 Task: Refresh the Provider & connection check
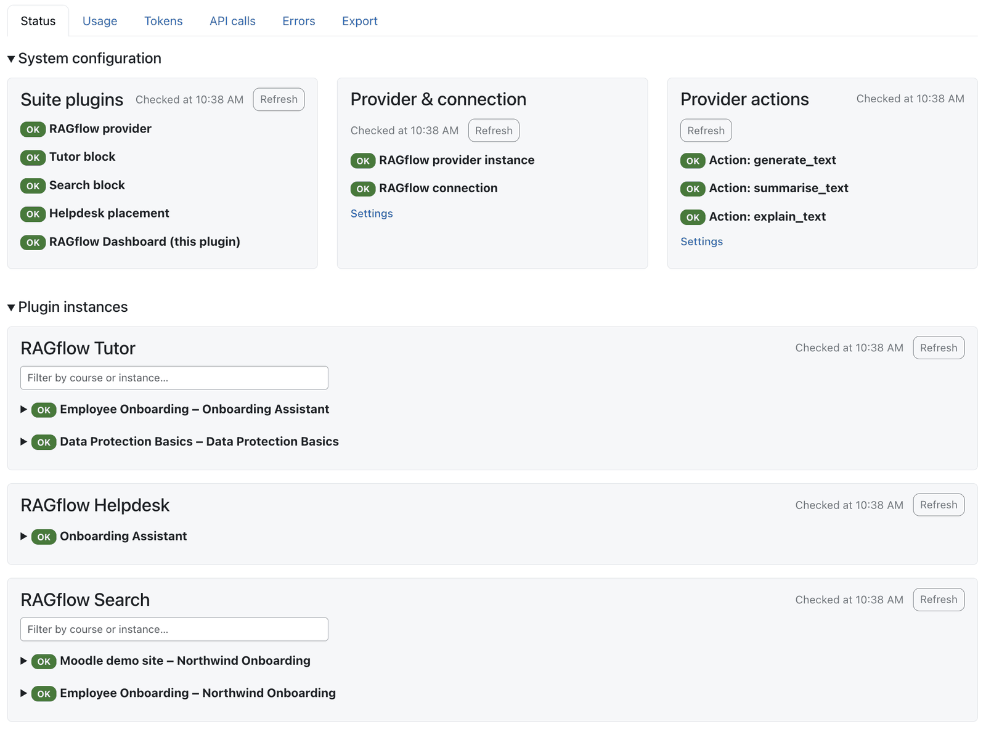tap(494, 131)
